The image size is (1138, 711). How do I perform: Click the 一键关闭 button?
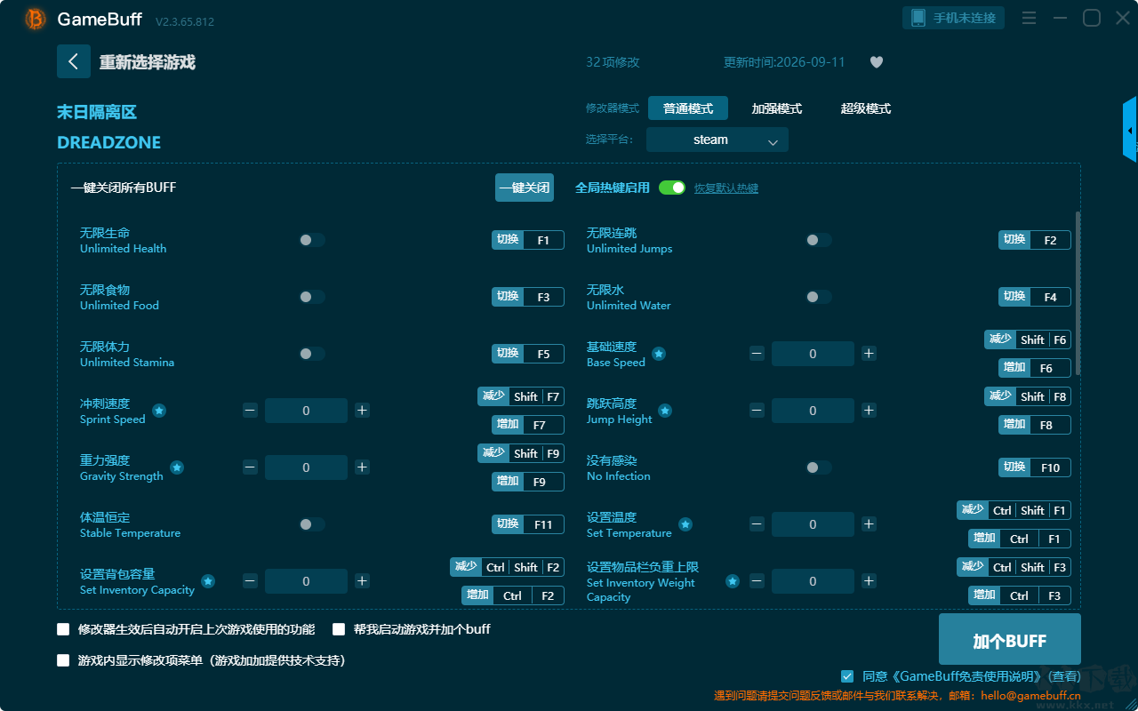click(525, 188)
